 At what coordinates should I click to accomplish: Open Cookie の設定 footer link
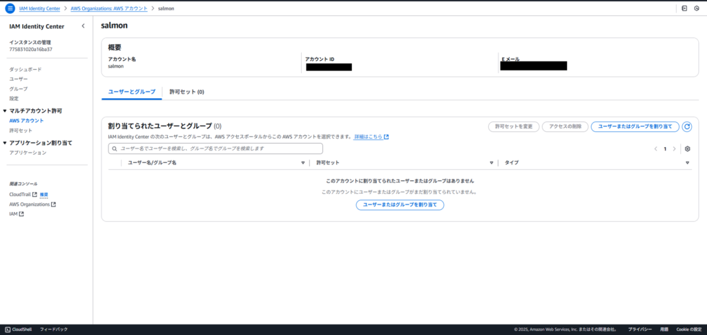(x=689, y=329)
